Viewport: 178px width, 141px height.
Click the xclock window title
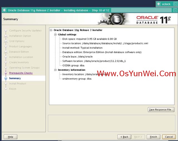tap(166, 4)
